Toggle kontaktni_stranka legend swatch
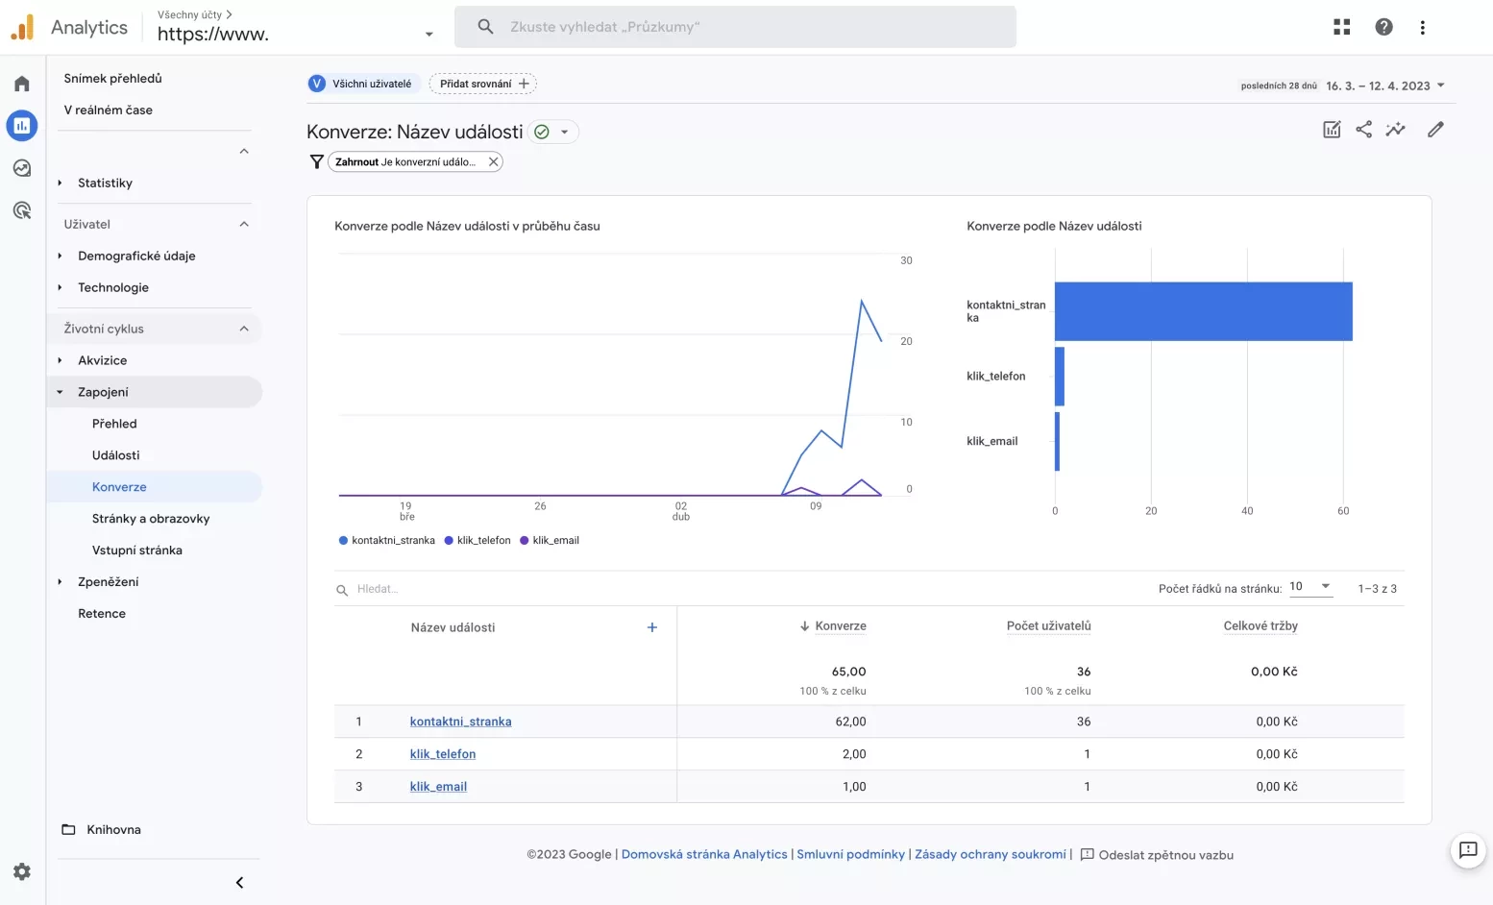 click(x=343, y=540)
